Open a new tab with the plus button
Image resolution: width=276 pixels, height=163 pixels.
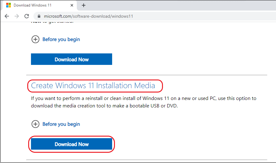[84, 5]
